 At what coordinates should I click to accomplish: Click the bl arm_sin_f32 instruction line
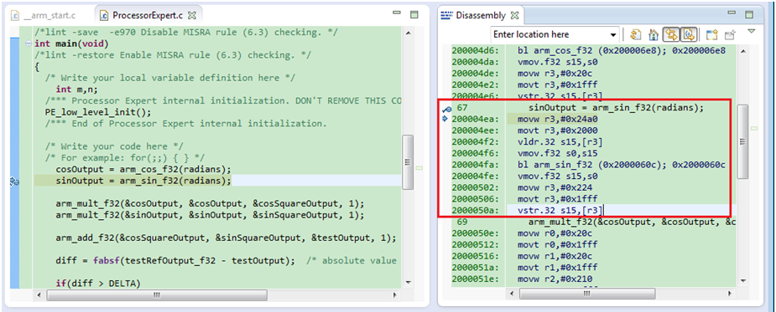coord(621,165)
